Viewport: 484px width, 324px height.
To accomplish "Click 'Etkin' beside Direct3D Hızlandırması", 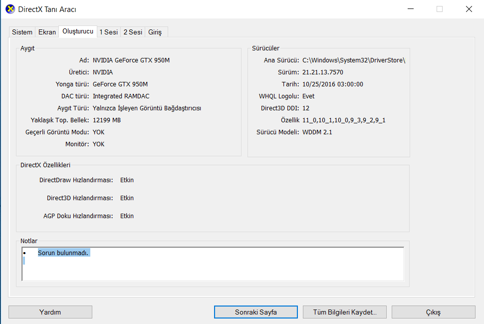I will click(127, 198).
